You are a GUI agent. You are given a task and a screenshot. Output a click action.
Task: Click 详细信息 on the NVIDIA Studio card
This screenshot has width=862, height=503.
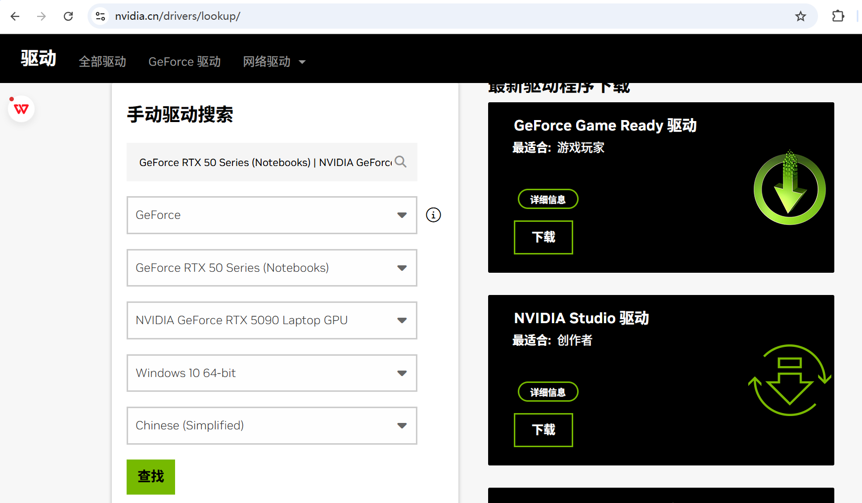548,392
